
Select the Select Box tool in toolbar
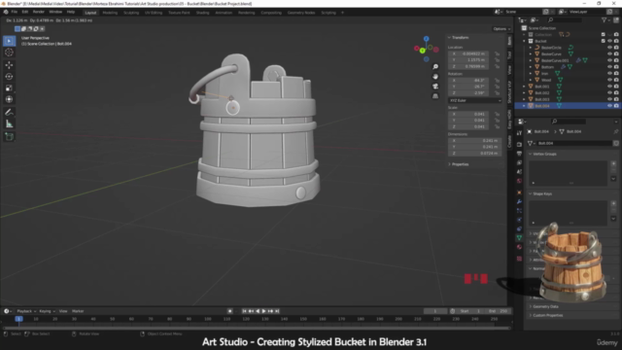pos(9,41)
